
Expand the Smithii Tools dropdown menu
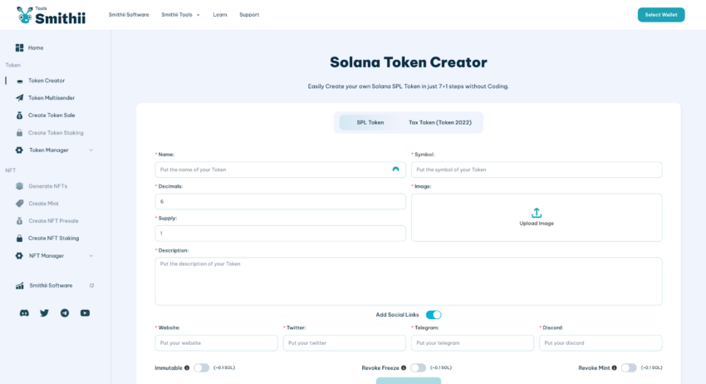180,15
